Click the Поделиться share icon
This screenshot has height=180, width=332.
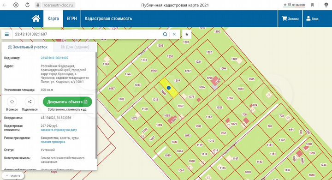30,102
